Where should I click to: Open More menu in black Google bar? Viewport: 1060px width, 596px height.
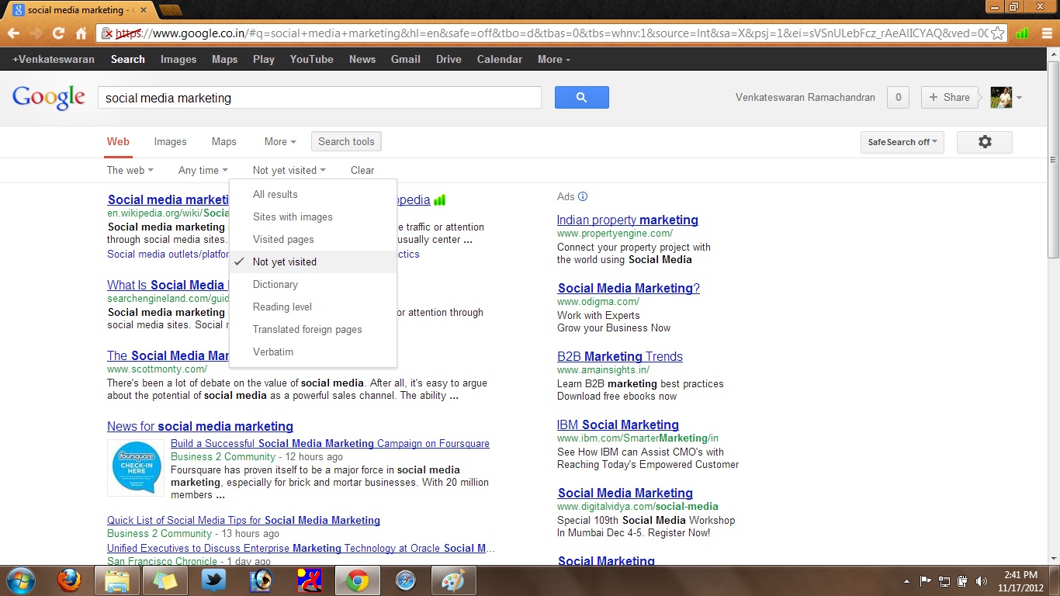553,59
